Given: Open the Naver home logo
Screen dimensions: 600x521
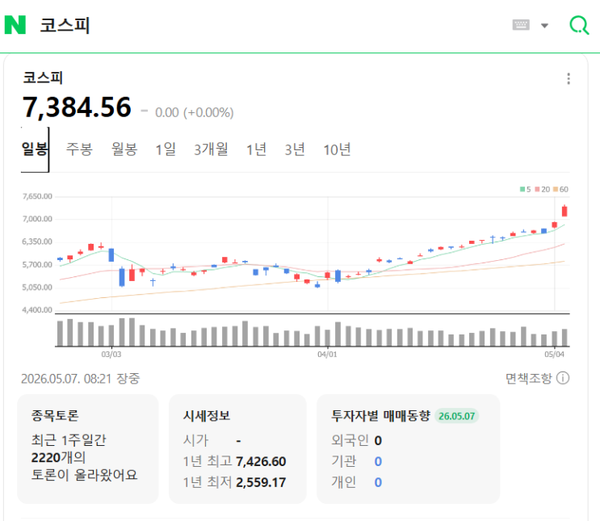Looking at the screenshot, I should point(15,25).
